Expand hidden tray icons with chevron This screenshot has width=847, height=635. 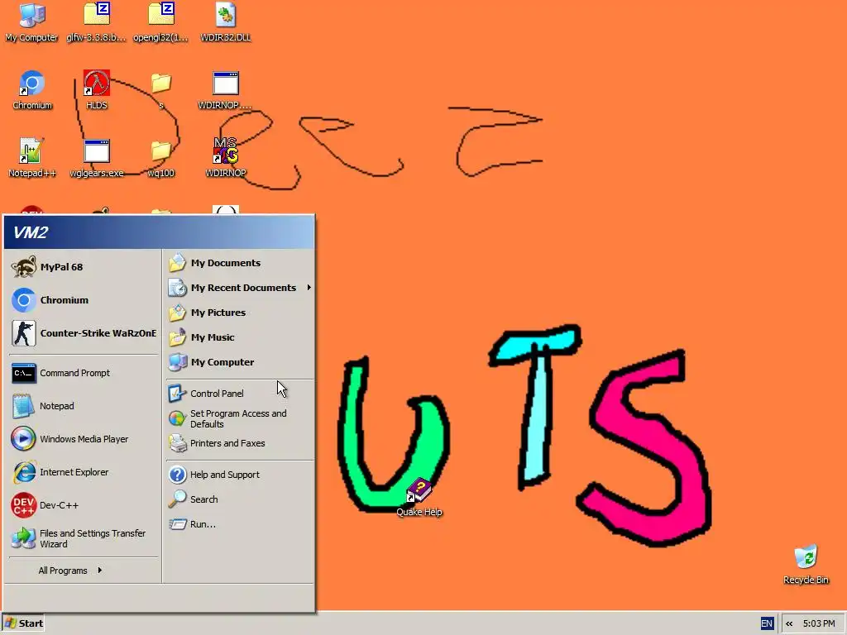tap(789, 623)
